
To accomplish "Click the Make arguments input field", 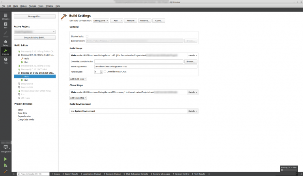I will pyautogui.click(x=146, y=67).
